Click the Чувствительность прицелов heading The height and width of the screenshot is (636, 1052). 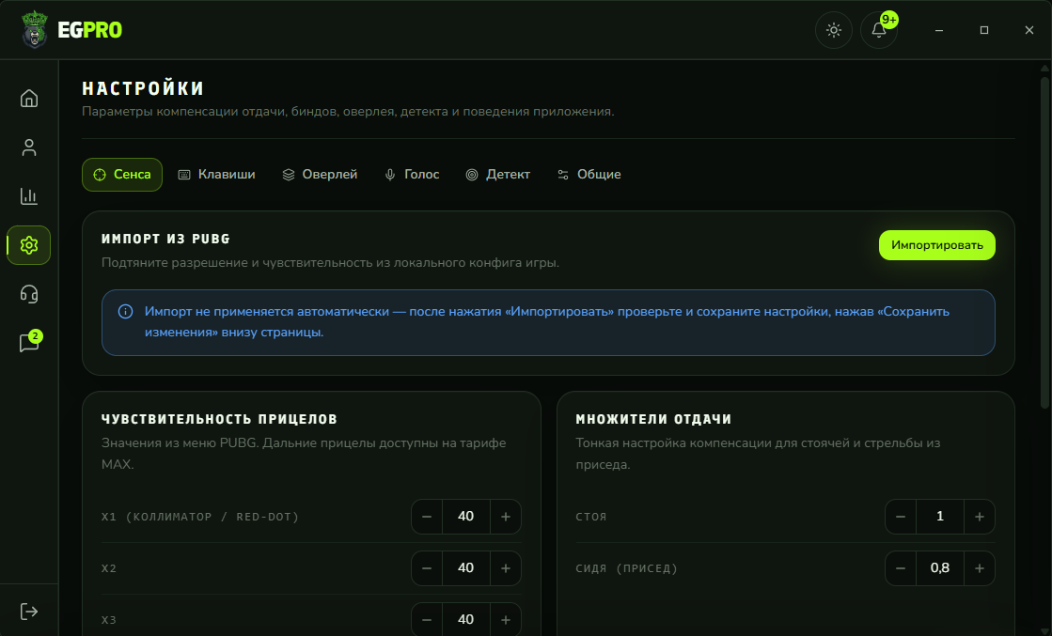point(219,419)
